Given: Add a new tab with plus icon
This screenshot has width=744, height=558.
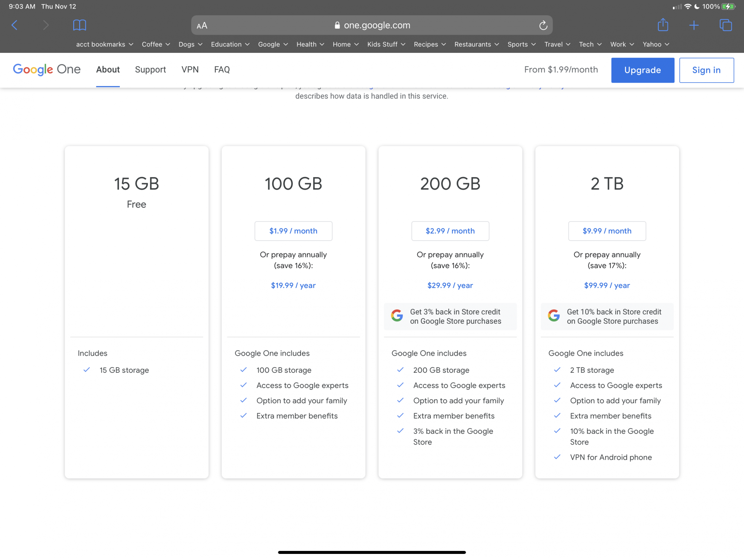Looking at the screenshot, I should pos(694,25).
